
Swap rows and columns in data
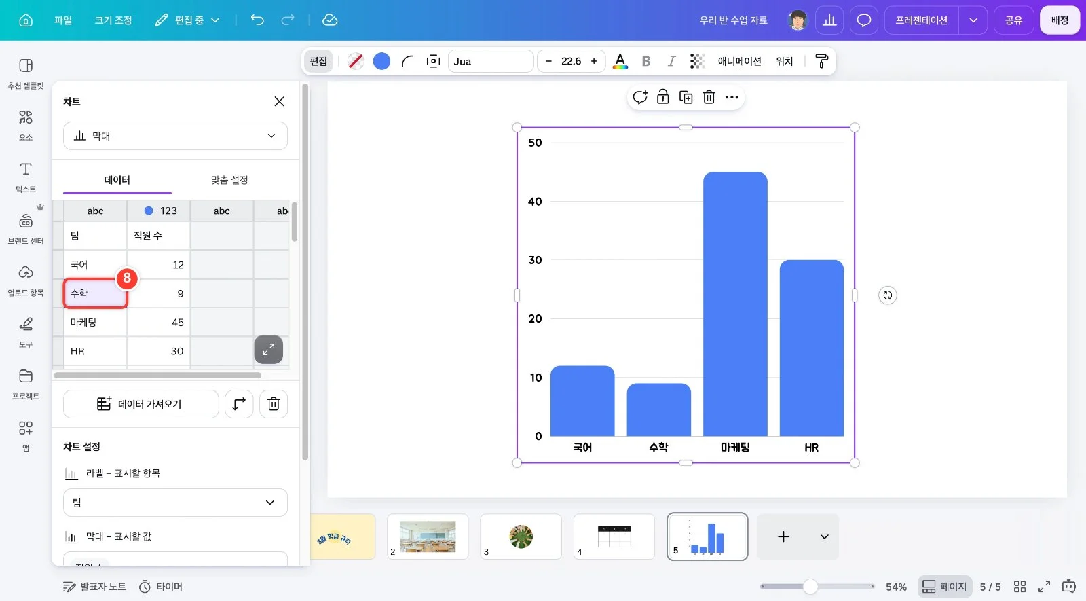point(239,404)
